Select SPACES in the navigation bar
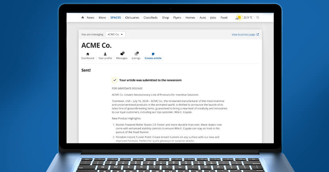This screenshot has height=172, width=329. pyautogui.click(x=116, y=18)
